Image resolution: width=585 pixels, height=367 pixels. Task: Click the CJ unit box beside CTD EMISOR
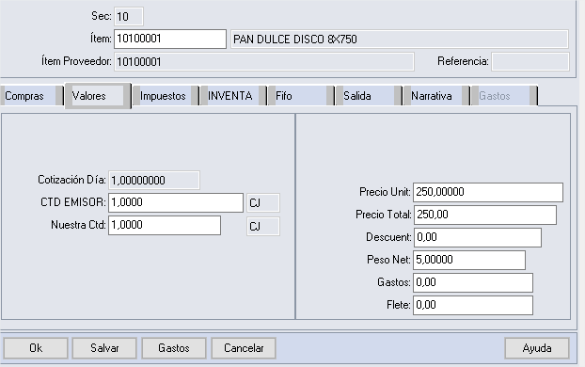[x=263, y=203]
